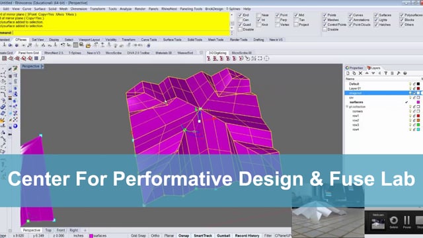Screen dimensions: 423x238
Task: Click the New Sublayer icon in Layers panel
Action: point(354,73)
